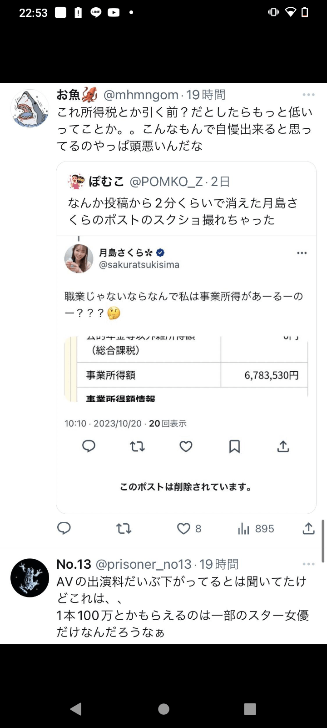Open more options for お魚's post
This screenshot has width=327, height=728.
[308, 95]
